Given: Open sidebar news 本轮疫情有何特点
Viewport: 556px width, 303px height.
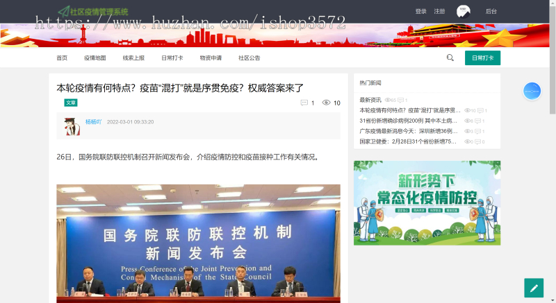Looking at the screenshot, I should tap(410, 110).
